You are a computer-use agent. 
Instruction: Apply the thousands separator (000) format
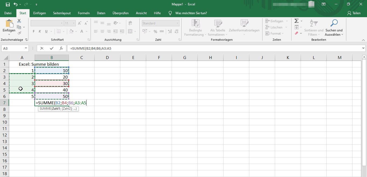click(162, 31)
